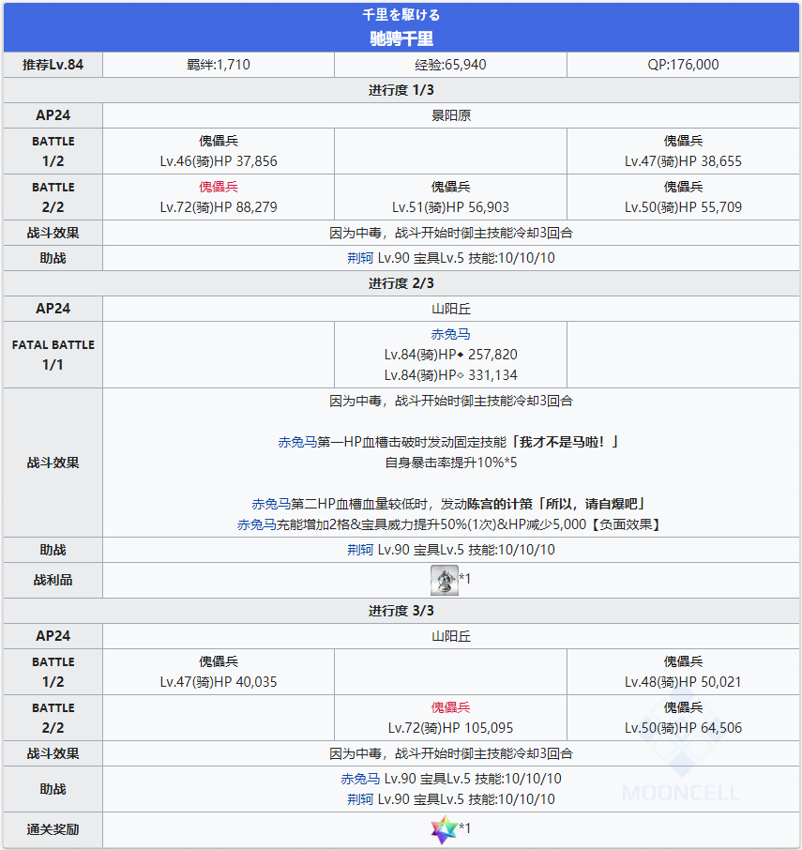The image size is (802, 850).
Task: Open 赤兔马 link before 第一HP血槽击破时
Action: [297, 442]
